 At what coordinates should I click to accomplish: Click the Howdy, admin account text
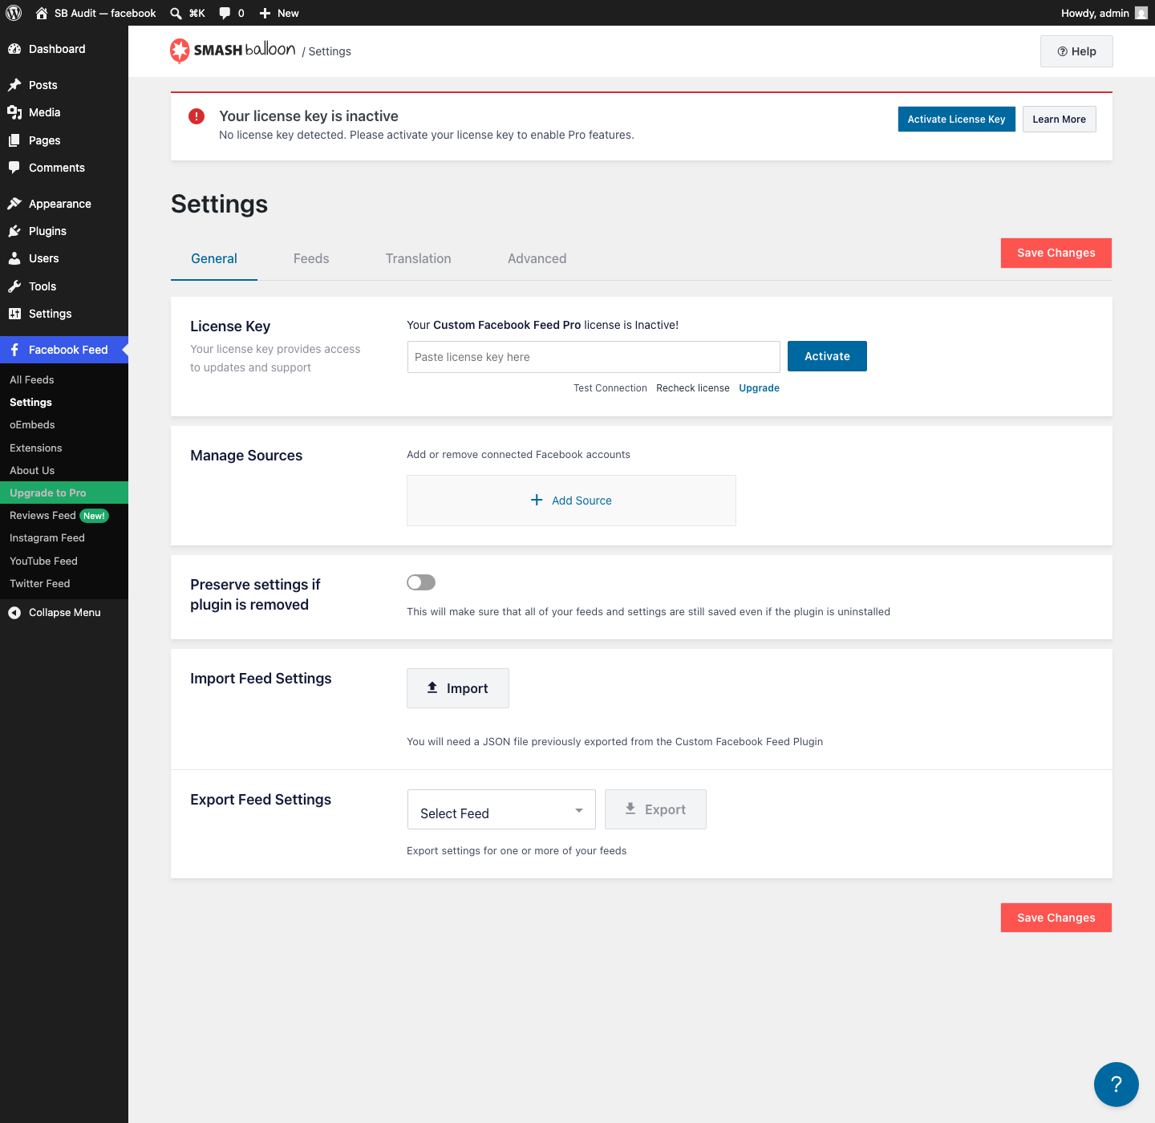click(1095, 13)
